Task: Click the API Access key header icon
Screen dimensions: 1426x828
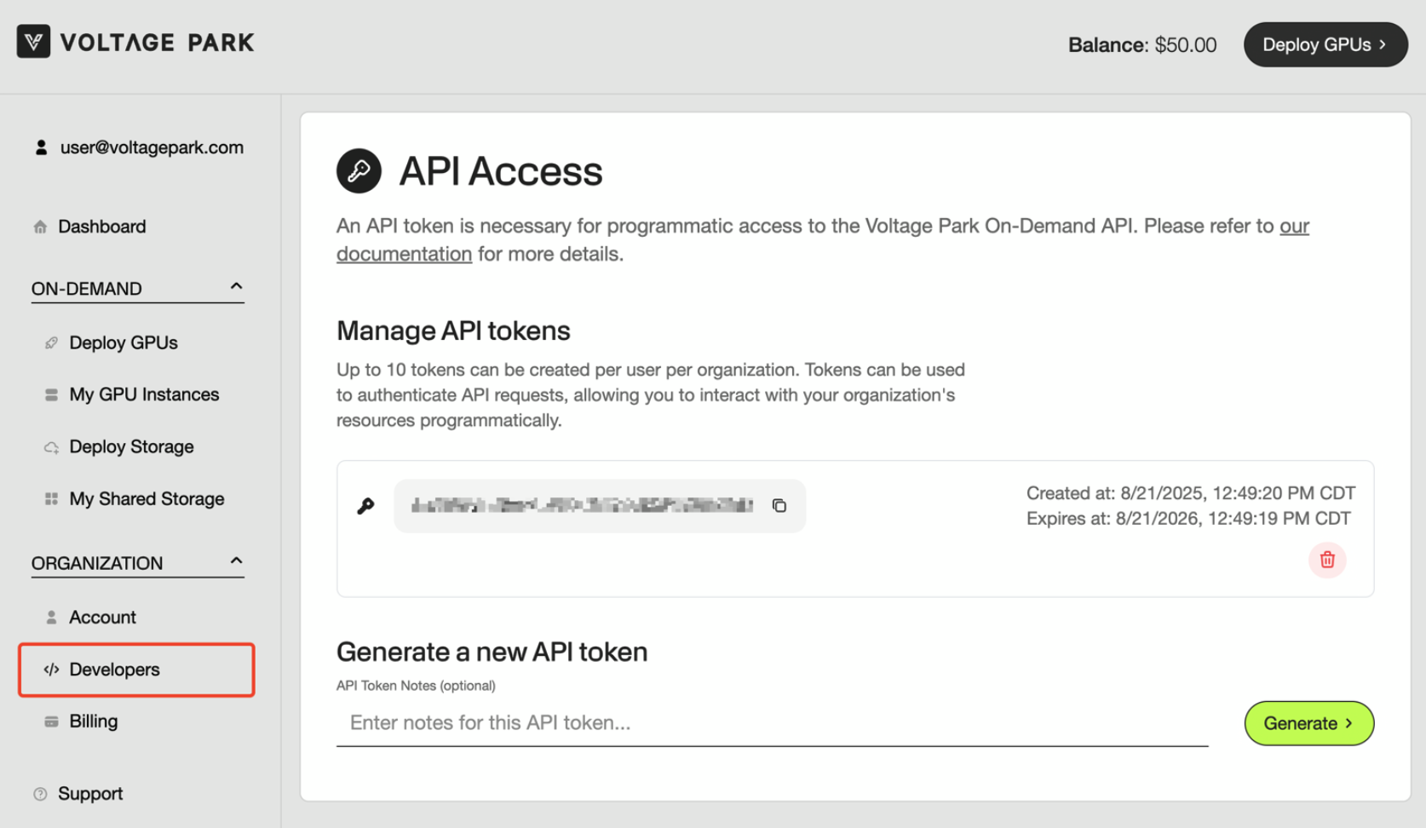Action: click(359, 171)
